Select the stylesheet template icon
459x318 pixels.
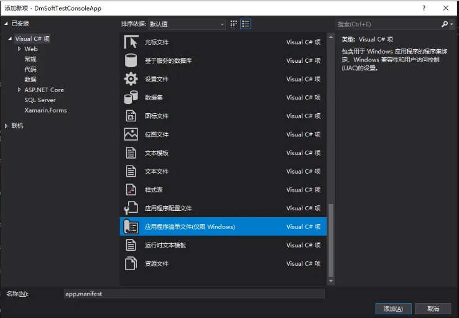tap(131, 190)
